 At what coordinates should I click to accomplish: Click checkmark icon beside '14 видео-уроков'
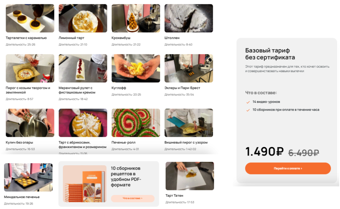point(248,102)
